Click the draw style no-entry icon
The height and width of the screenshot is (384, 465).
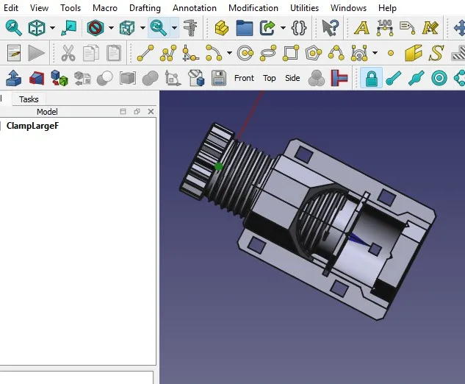[95, 28]
